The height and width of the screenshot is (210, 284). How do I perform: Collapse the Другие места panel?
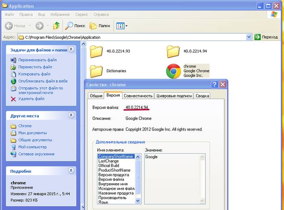pos(71,115)
